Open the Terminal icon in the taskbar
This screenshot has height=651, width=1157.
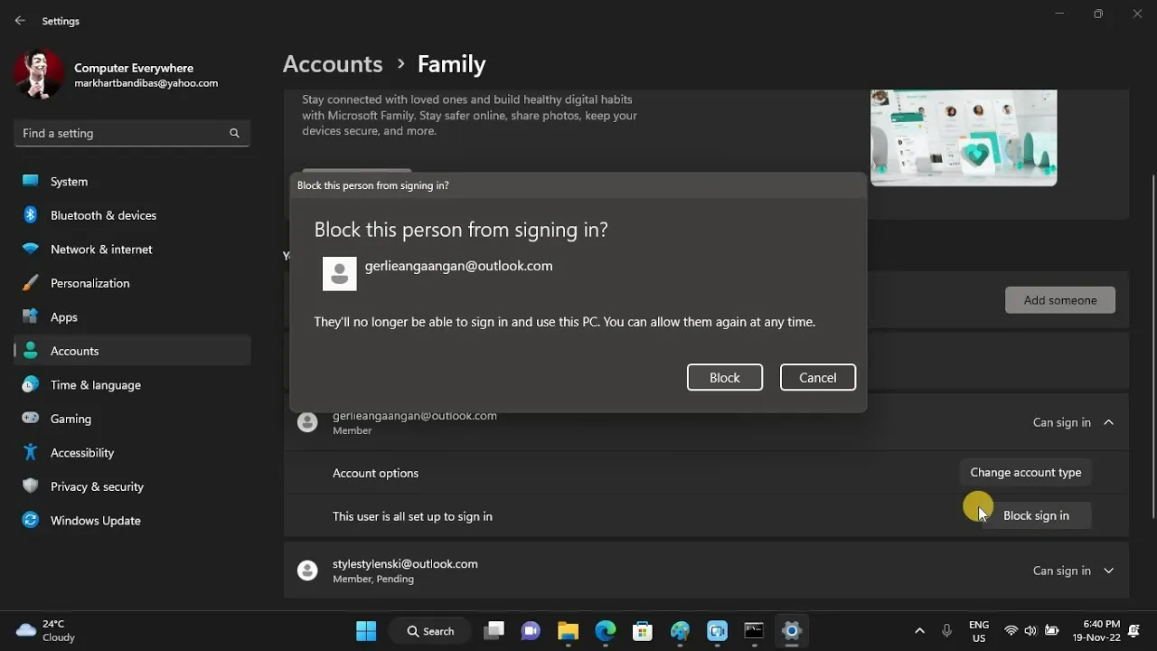click(754, 631)
